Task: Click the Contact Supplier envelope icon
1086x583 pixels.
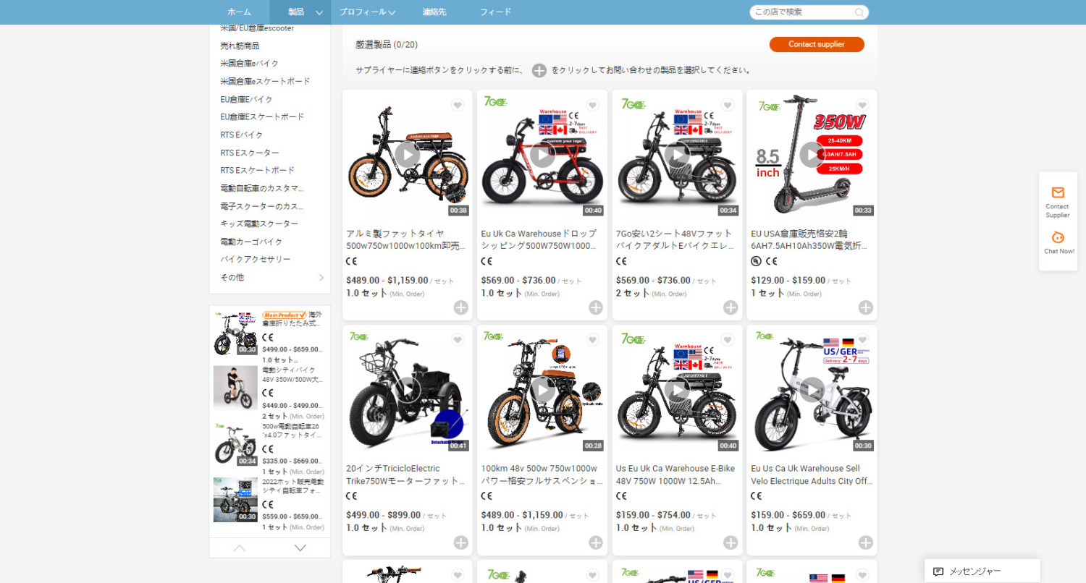Action: coord(1058,192)
